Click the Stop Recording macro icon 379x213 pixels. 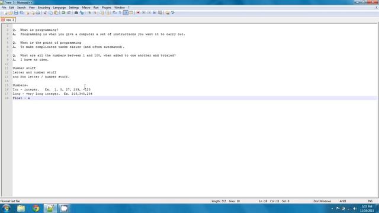(143, 12)
